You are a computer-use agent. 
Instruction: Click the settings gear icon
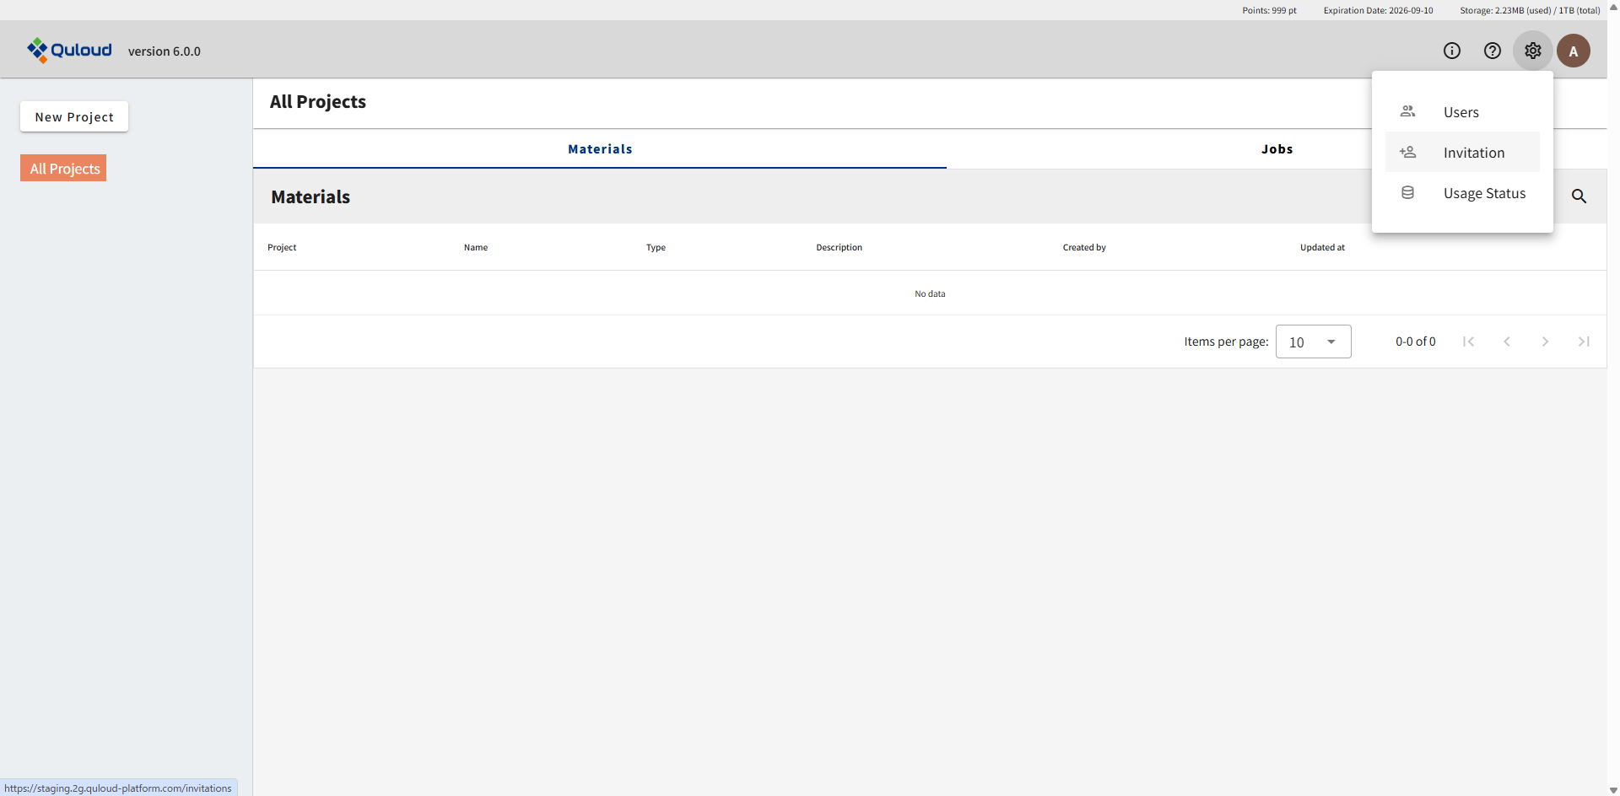click(x=1532, y=51)
